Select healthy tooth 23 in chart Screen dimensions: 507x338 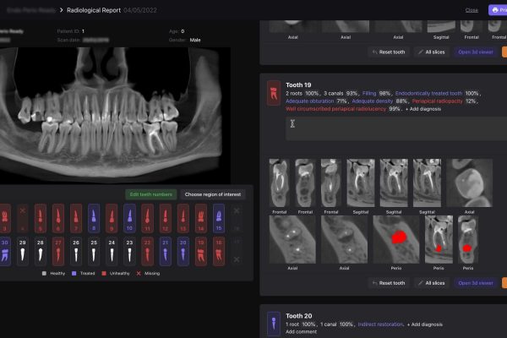(x=129, y=252)
